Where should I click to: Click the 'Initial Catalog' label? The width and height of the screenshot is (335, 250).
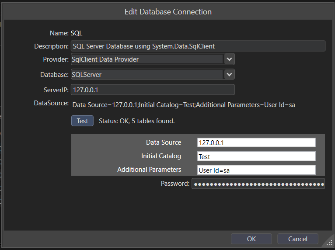pos(161,156)
